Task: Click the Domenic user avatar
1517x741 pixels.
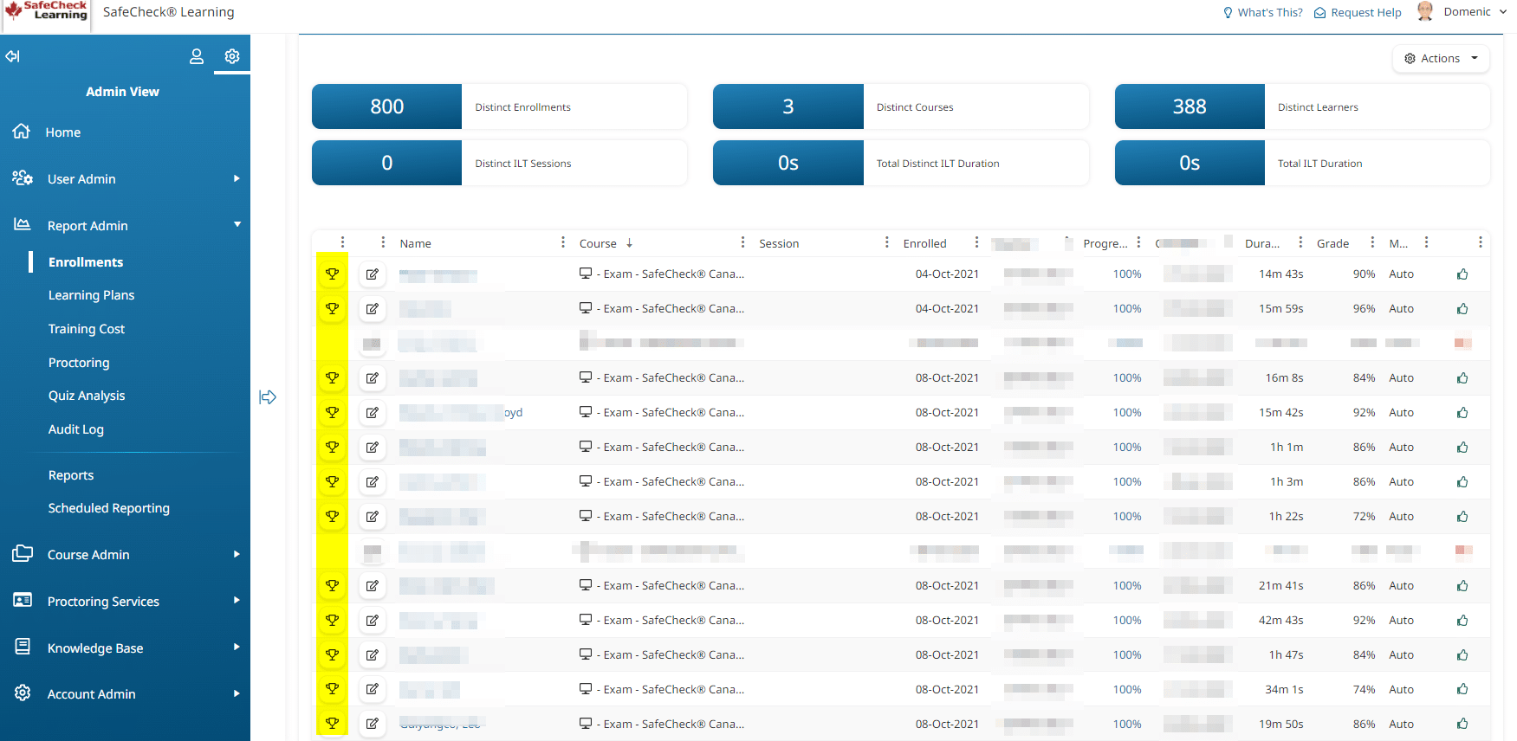Action: click(x=1425, y=11)
